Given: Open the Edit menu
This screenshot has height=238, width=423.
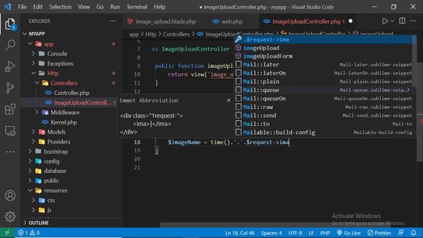Looking at the screenshot, I should pyautogui.click(x=38, y=7).
